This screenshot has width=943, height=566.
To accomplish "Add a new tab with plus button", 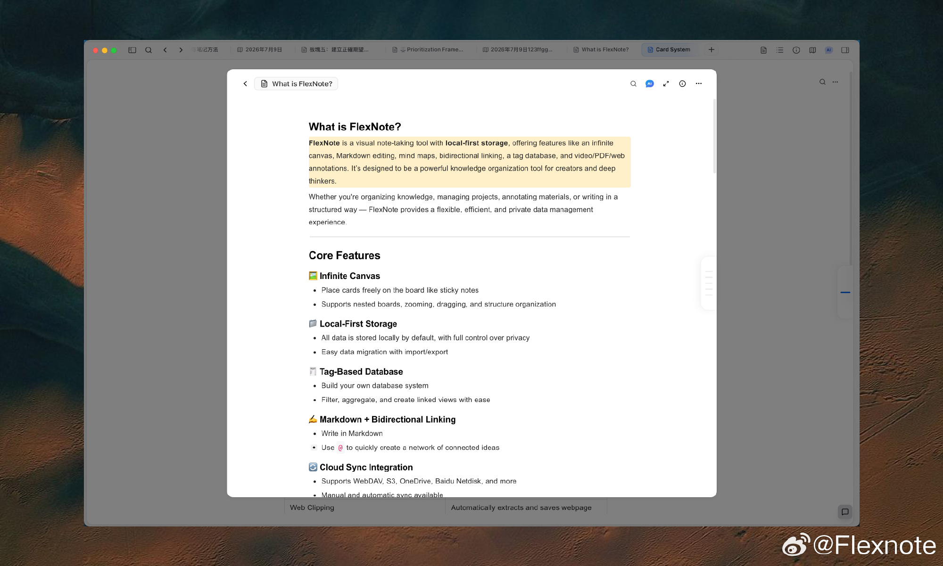I will 711,49.
